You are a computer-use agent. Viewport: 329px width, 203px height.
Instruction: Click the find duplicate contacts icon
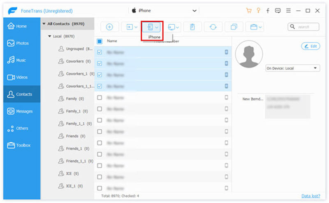pyautogui.click(x=234, y=27)
